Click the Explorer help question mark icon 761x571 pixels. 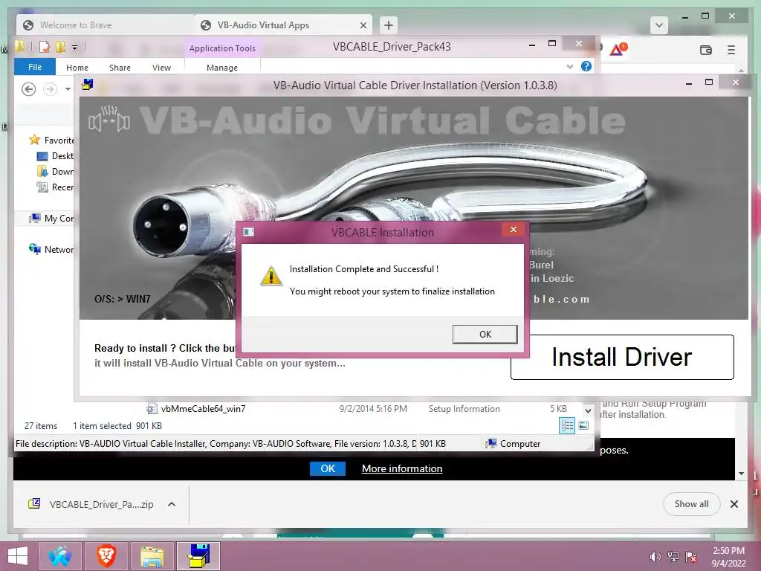[x=586, y=66]
